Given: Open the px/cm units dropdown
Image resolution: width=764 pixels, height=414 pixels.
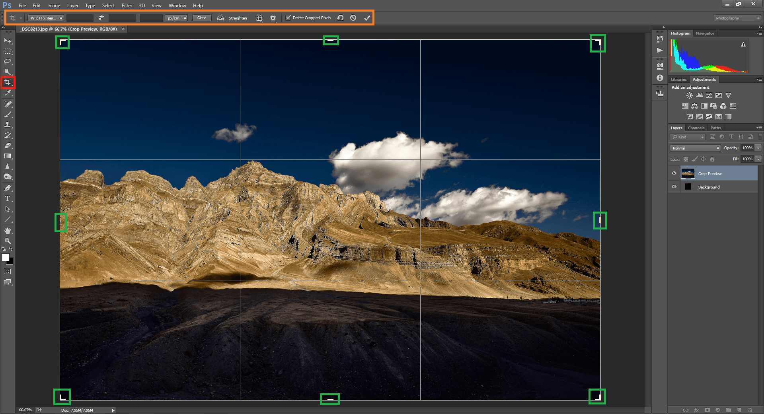Looking at the screenshot, I should [x=176, y=18].
